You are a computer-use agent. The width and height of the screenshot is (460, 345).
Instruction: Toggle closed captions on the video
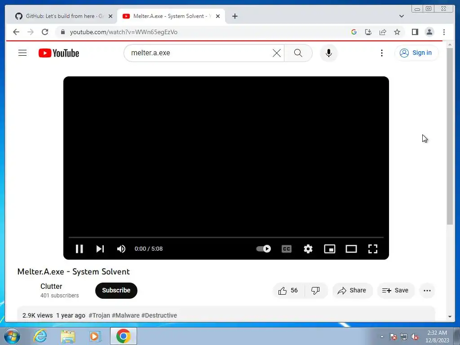286,249
